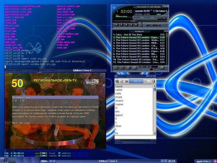Switch to Eshikov's Term 1 tab
This screenshot has height=163, width=217.
pos(21,70)
